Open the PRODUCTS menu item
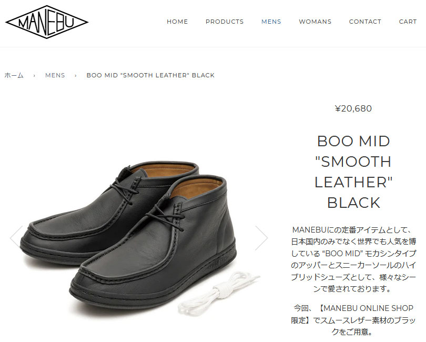 225,22
